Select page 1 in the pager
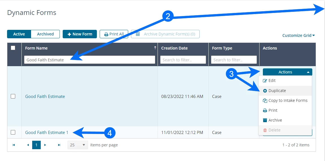The image size is (325, 161). pos(36,145)
